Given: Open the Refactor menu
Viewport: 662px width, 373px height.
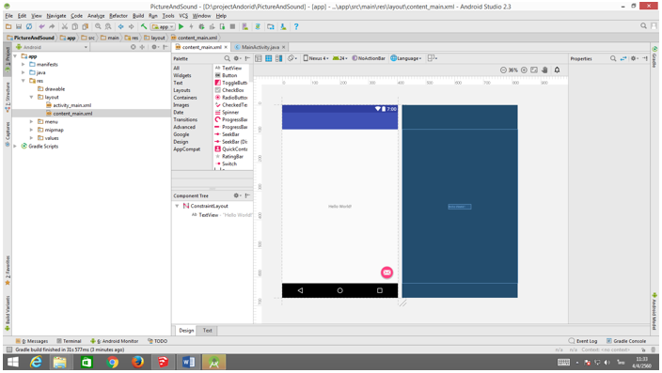Looking at the screenshot, I should [118, 16].
